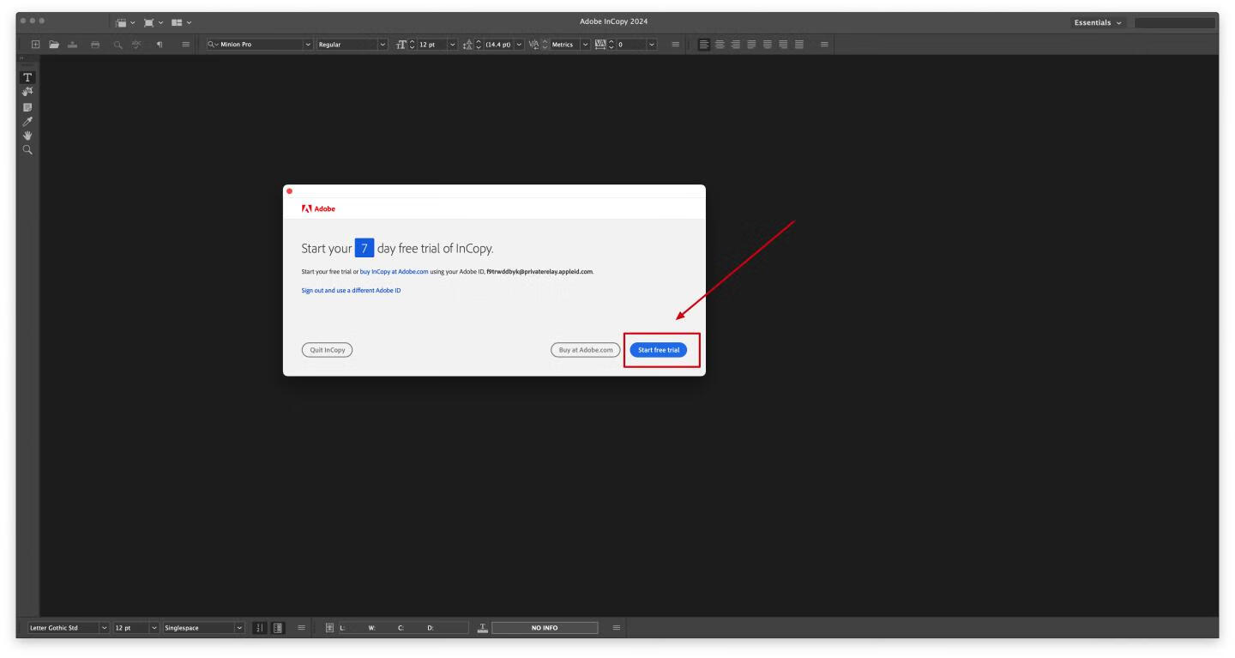Open character formatting panel menu icon
The height and width of the screenshot is (658, 1235).
(676, 44)
